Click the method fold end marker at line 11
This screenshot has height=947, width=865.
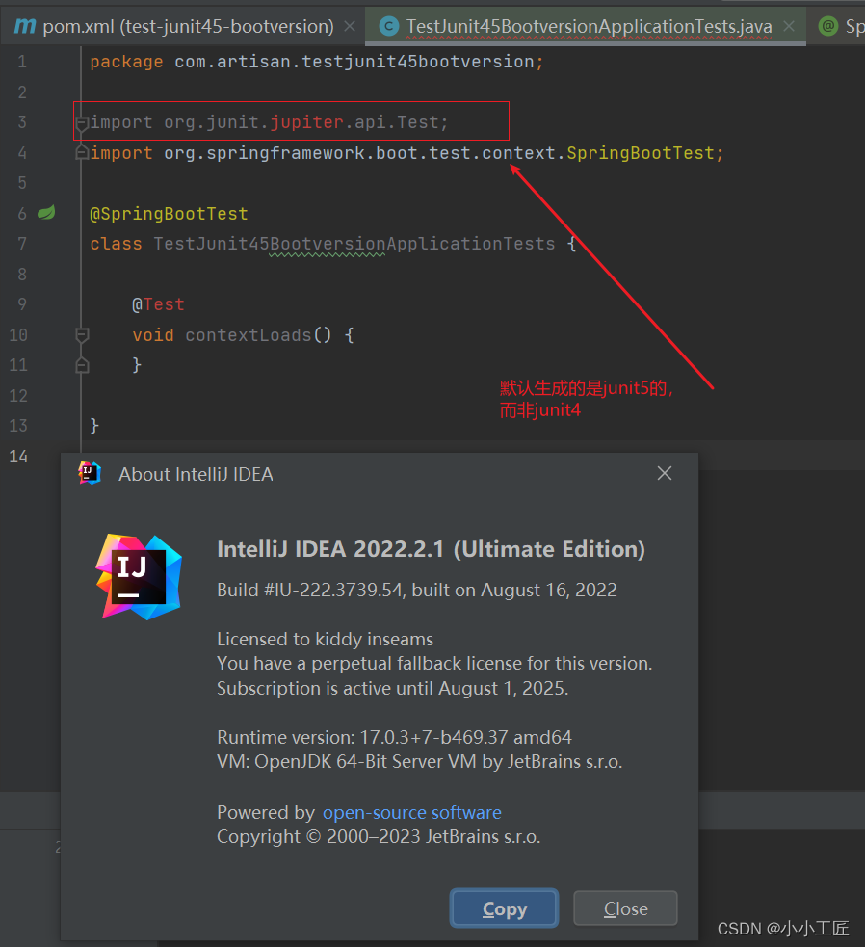coord(82,365)
